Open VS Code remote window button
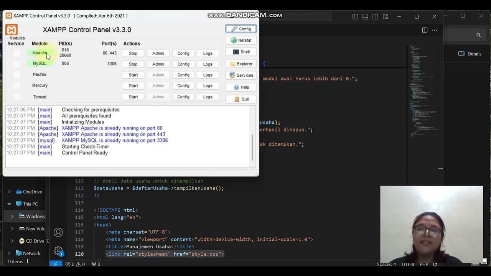The height and width of the screenshot is (276, 491). pos(56,264)
